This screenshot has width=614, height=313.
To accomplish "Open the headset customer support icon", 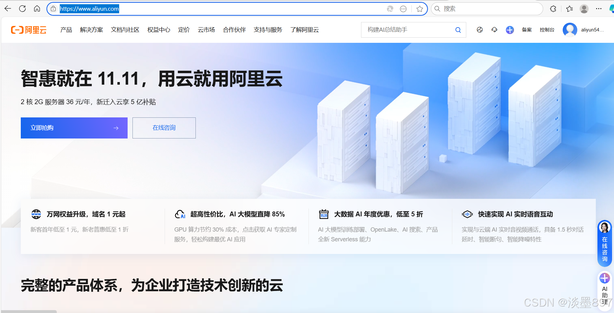I will (494, 30).
